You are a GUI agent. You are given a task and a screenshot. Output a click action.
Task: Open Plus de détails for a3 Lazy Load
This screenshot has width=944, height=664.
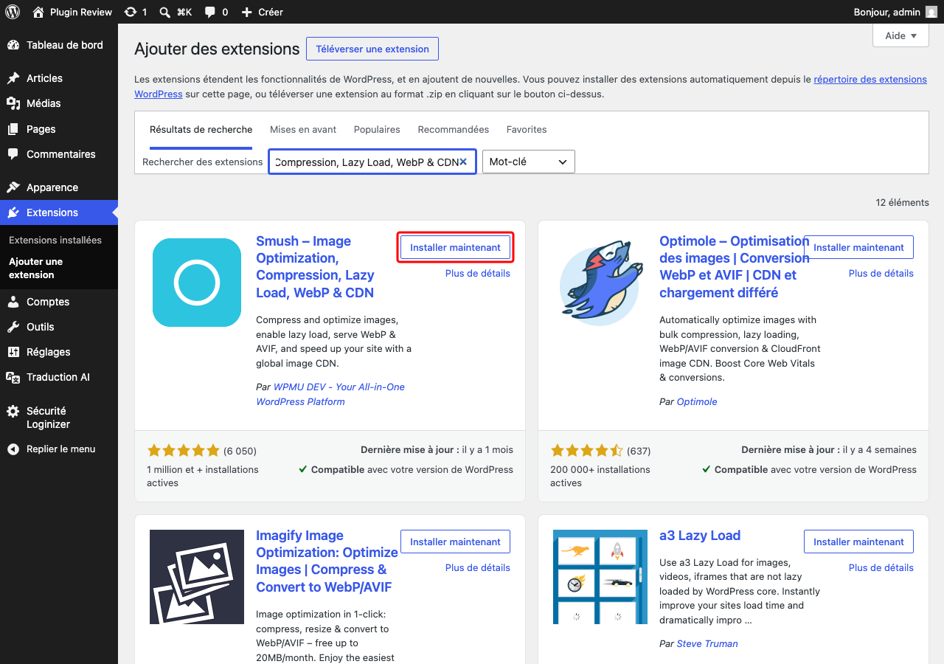(881, 568)
